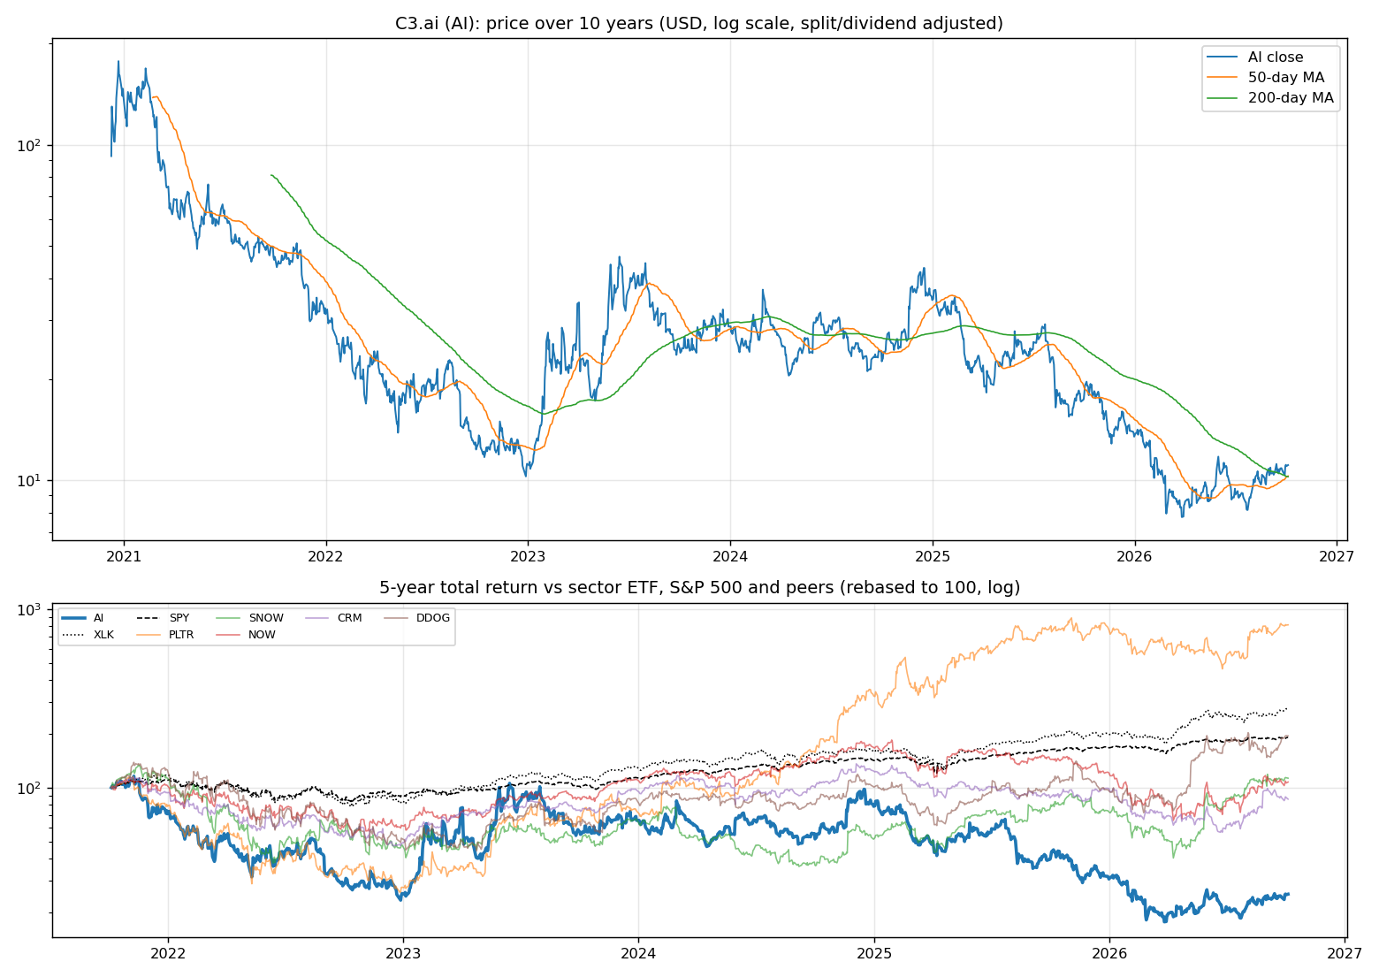Click the 2023 tick label on the top chart x-axis
1379x977 pixels.
coord(528,556)
